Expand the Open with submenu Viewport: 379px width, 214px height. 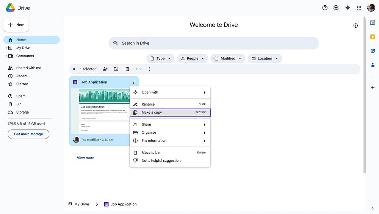[x=205, y=92]
